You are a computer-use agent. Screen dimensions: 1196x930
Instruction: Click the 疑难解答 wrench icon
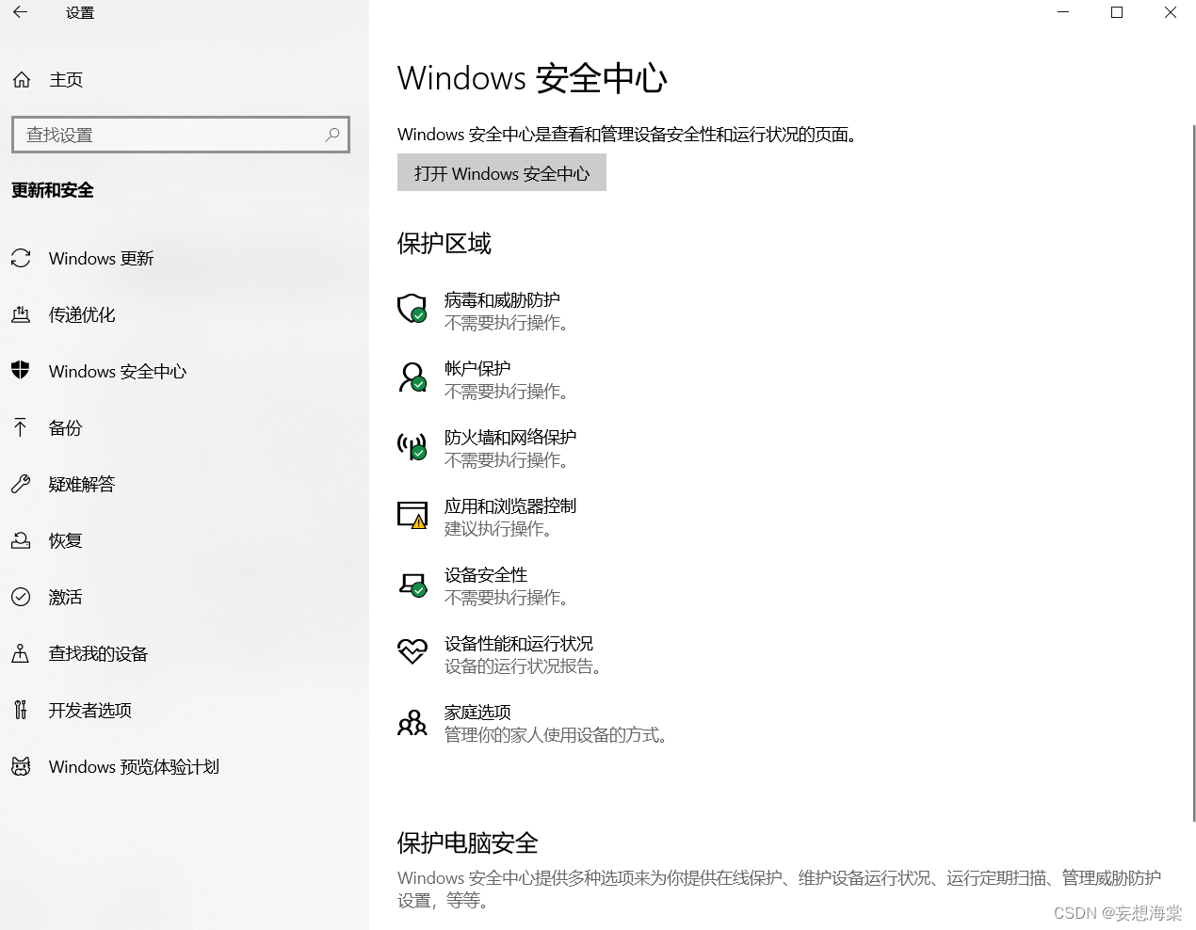[21, 484]
